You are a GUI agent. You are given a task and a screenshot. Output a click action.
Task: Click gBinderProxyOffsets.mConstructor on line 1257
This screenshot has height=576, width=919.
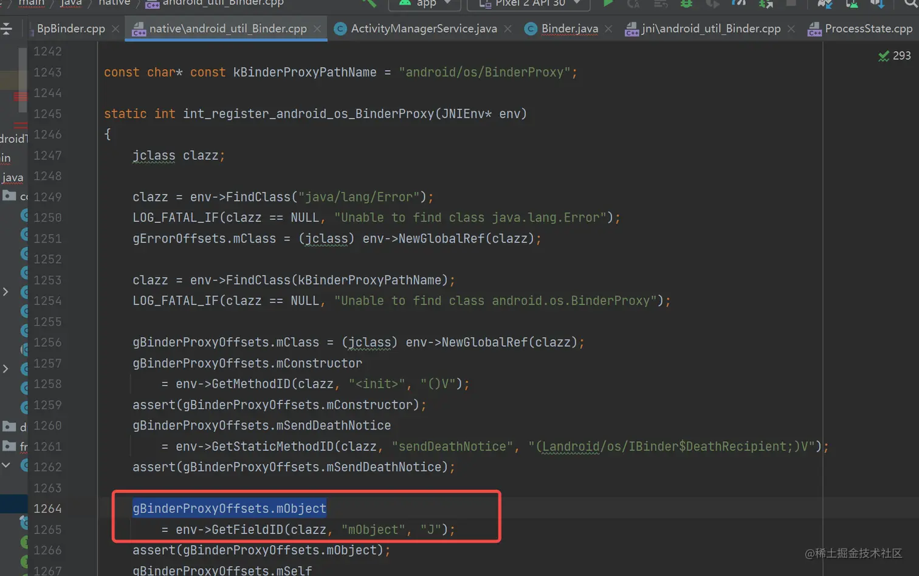click(247, 363)
